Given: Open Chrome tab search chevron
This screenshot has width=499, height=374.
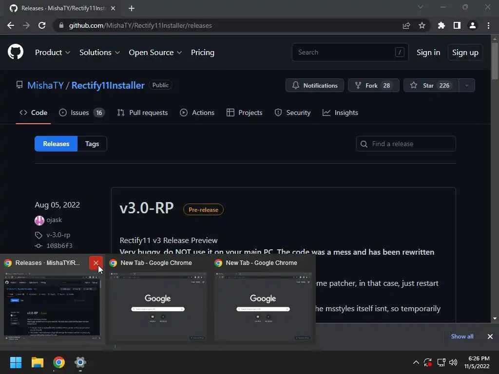Looking at the screenshot, I should (421, 7).
